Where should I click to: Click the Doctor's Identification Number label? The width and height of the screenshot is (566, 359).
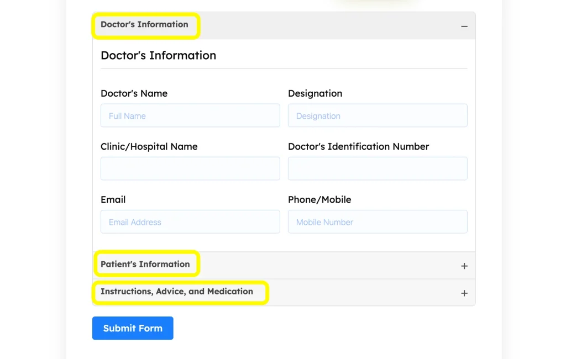(358, 146)
